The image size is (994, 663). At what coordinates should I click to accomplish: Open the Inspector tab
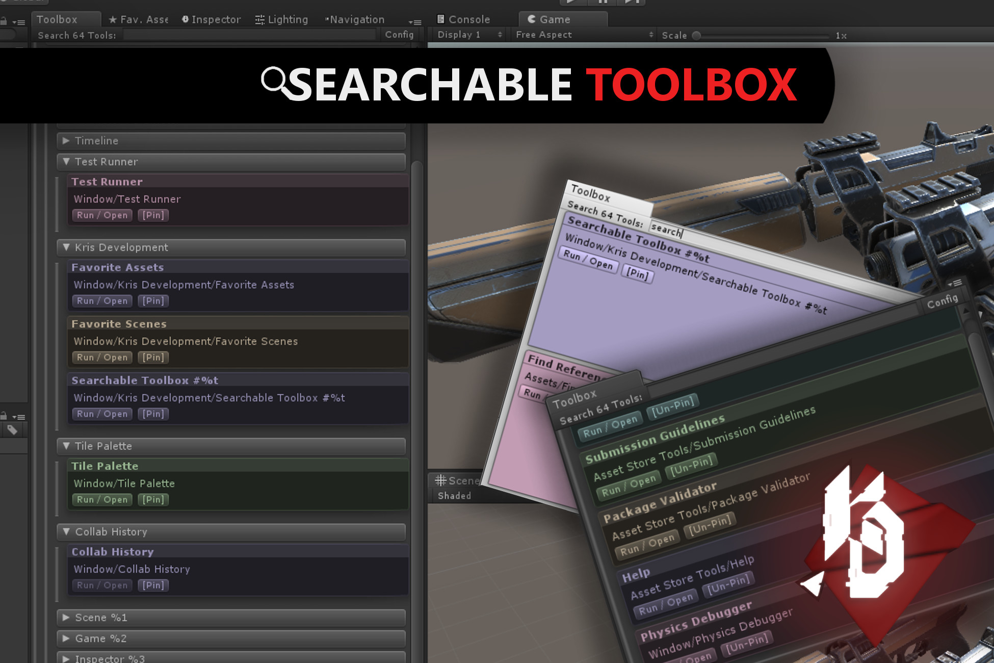pyautogui.click(x=211, y=19)
